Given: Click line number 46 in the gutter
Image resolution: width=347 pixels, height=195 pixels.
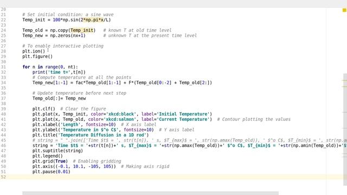Looking at the screenshot, I should pos(3,145).
